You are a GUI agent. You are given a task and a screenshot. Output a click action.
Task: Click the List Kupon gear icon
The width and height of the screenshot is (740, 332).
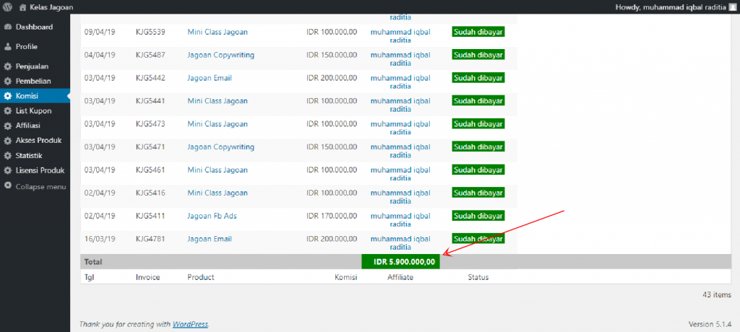tap(7, 111)
